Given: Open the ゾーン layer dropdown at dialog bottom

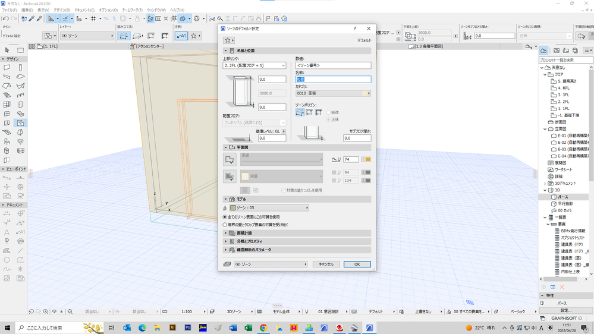Looking at the screenshot, I should click(x=271, y=264).
